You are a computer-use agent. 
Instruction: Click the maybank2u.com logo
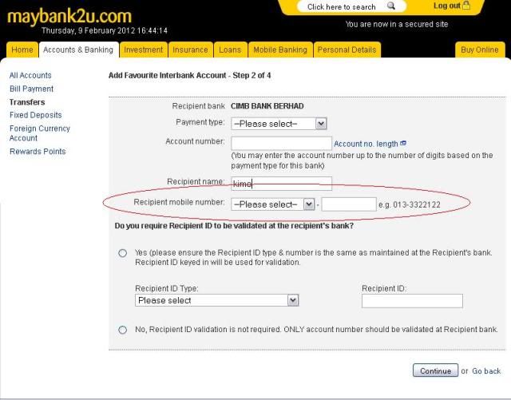click(69, 16)
